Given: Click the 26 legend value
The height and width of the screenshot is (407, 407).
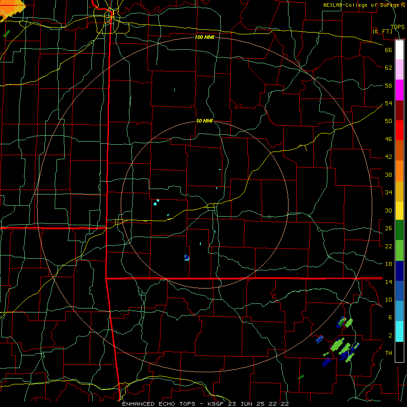Looking at the screenshot, I should 388,228.
